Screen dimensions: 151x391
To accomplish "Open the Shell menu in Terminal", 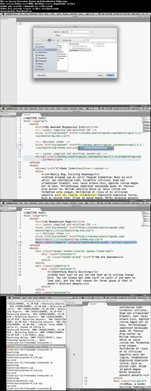I will click(x=24, y=297).
